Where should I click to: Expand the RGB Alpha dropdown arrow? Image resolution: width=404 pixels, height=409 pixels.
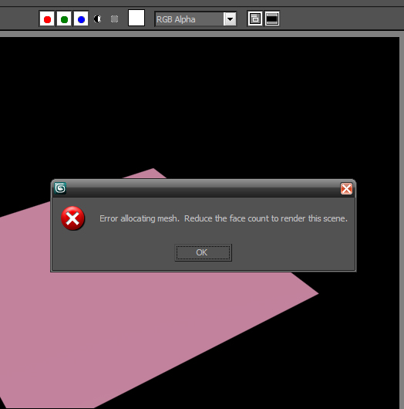(x=230, y=19)
